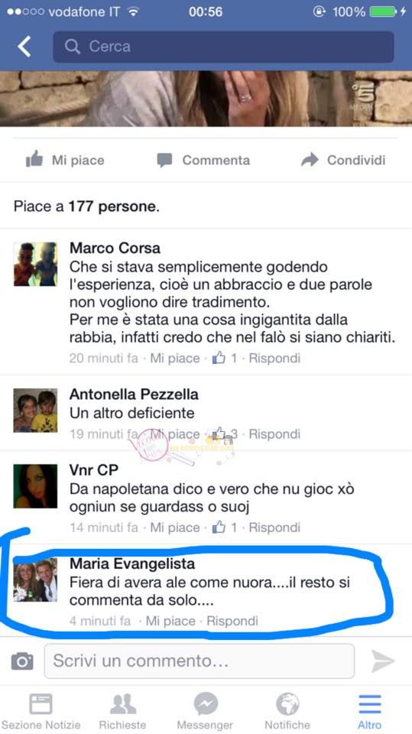Open the Richieste friends icon
The height and width of the screenshot is (734, 412).
pos(122,703)
